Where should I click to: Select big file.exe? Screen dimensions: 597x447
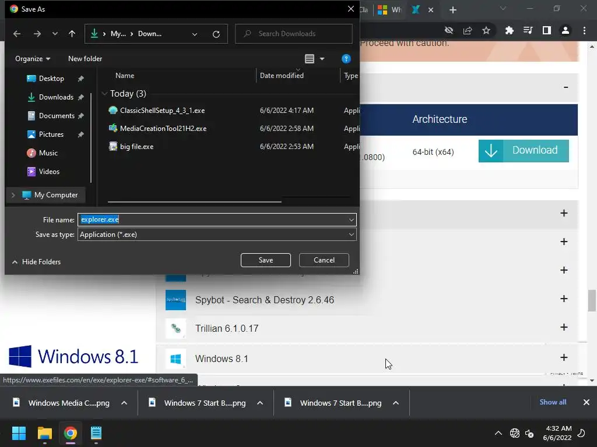pyautogui.click(x=136, y=147)
